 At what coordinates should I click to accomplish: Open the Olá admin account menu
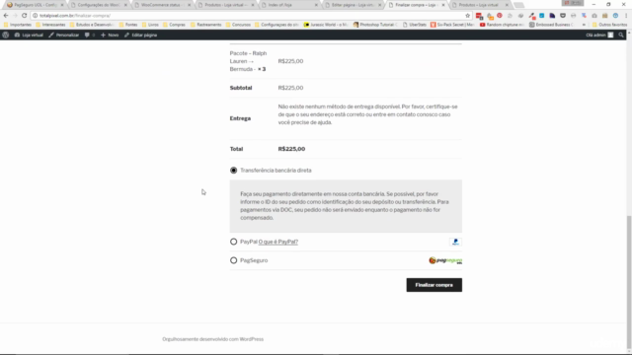(x=599, y=35)
